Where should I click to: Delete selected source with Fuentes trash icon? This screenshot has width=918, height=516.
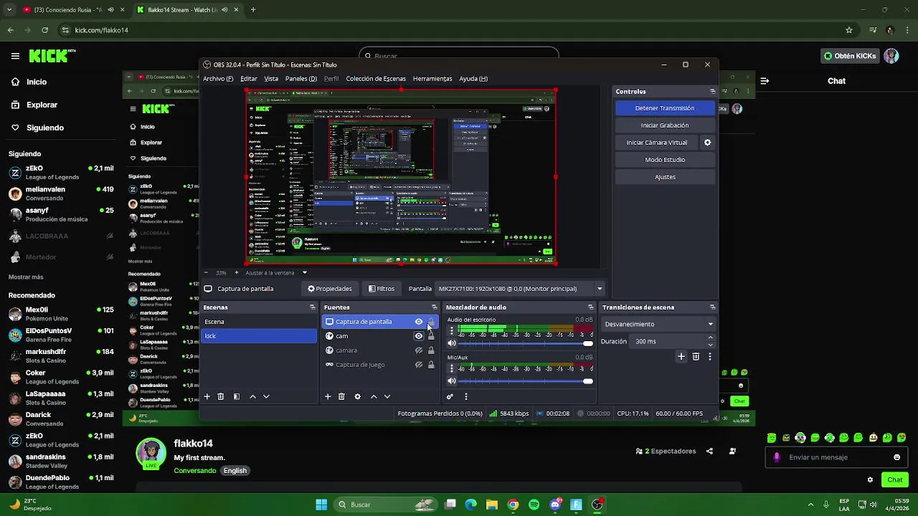(x=341, y=396)
